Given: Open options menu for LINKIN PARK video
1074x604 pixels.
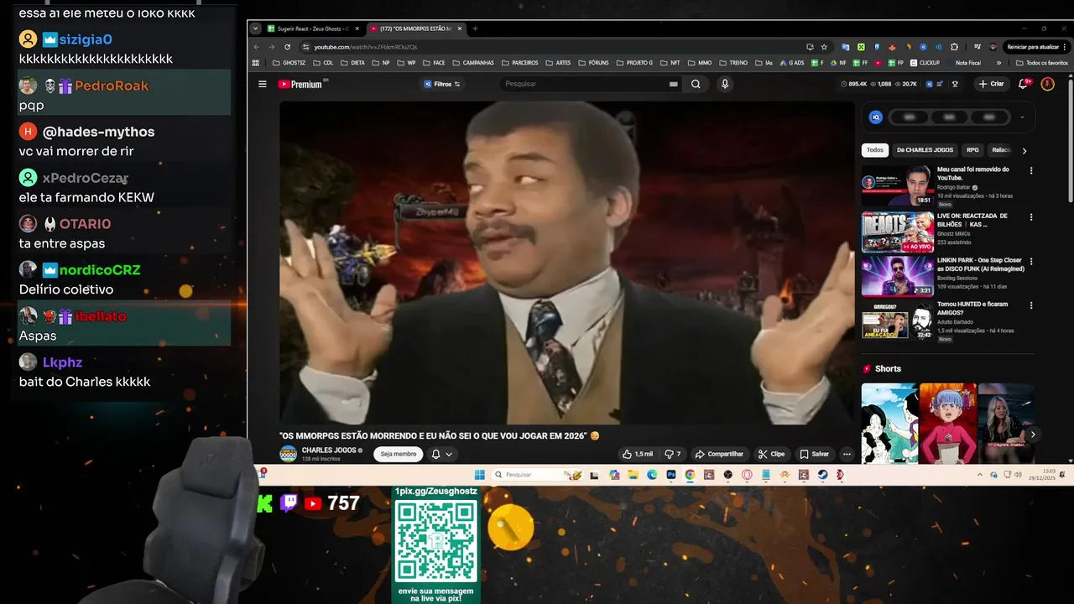Looking at the screenshot, I should click(1031, 262).
